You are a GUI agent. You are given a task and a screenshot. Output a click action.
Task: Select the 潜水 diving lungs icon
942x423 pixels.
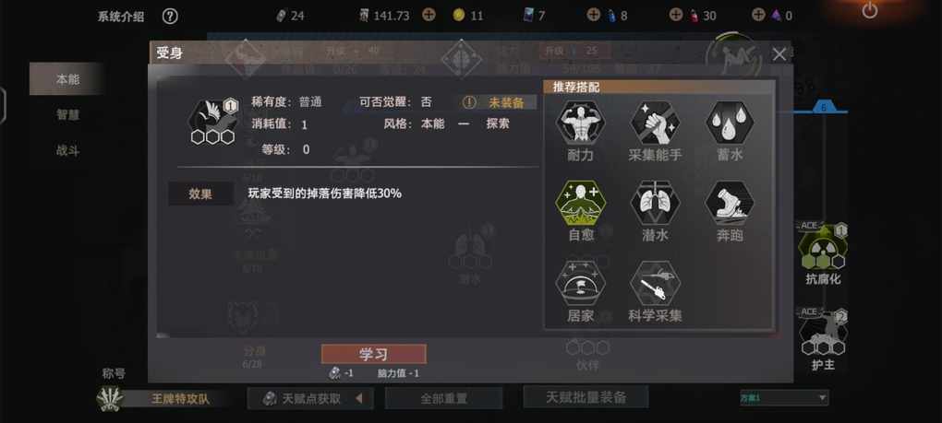(655, 203)
